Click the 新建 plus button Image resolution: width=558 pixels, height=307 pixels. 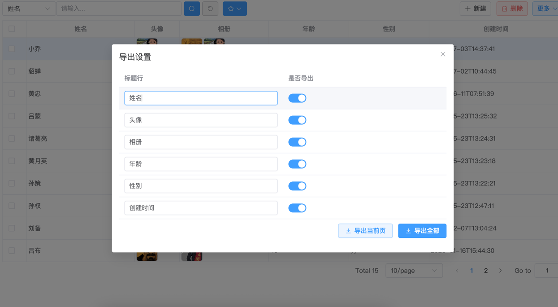475,9
